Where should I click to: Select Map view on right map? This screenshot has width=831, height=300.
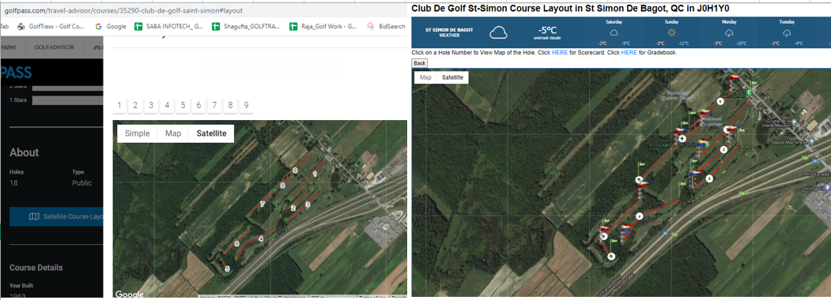[x=425, y=77]
